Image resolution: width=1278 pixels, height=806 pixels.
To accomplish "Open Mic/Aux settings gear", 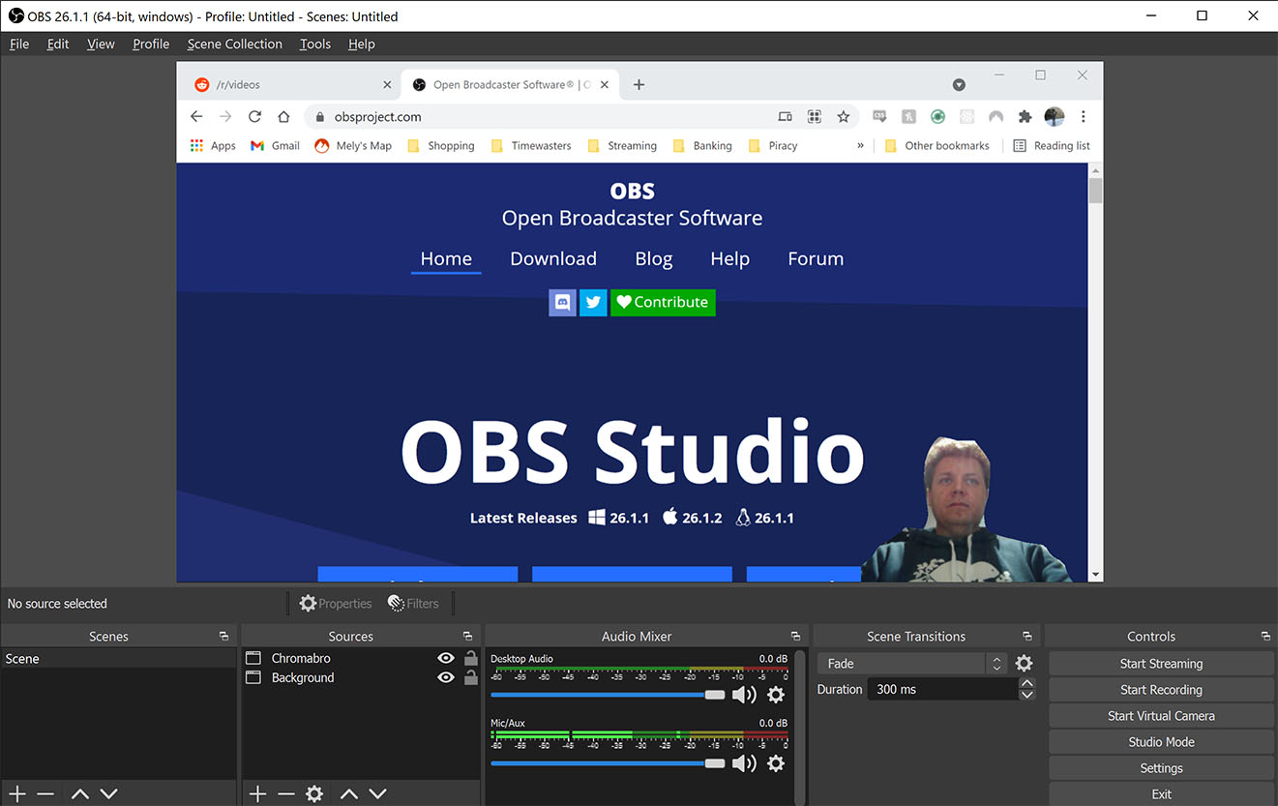I will coord(776,763).
